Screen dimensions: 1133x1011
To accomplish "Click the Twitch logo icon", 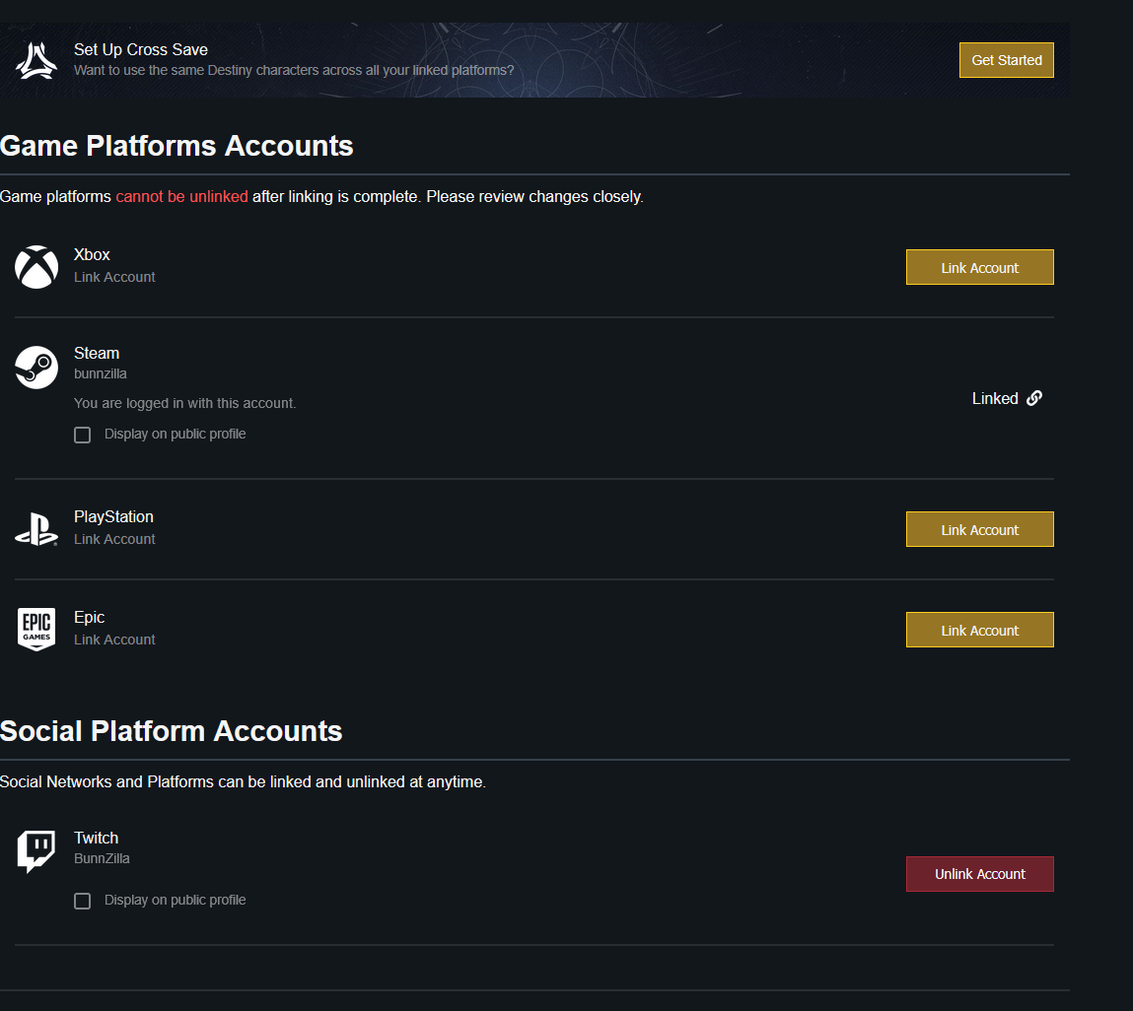I will [x=36, y=850].
